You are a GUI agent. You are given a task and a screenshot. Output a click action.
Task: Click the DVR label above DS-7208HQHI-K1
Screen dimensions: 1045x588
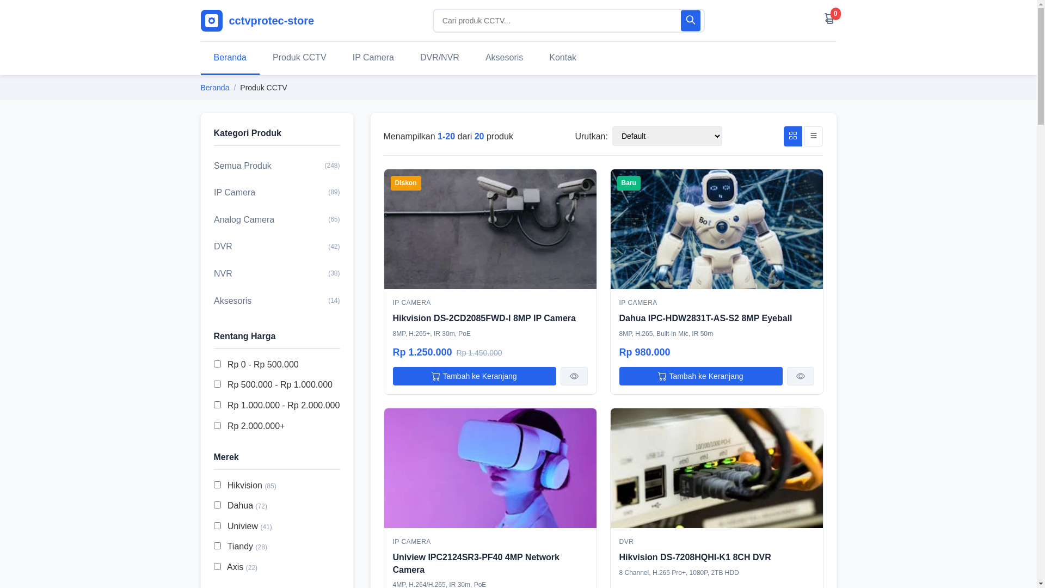pos(626,542)
